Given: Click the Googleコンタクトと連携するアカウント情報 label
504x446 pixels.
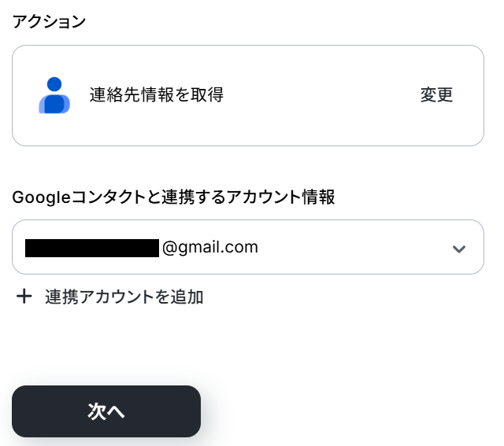Looking at the screenshot, I should pos(173,197).
